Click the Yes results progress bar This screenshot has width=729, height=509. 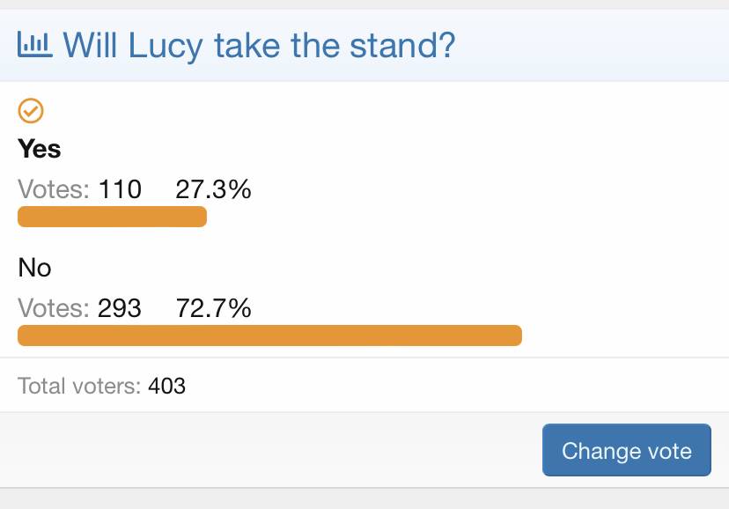112,217
